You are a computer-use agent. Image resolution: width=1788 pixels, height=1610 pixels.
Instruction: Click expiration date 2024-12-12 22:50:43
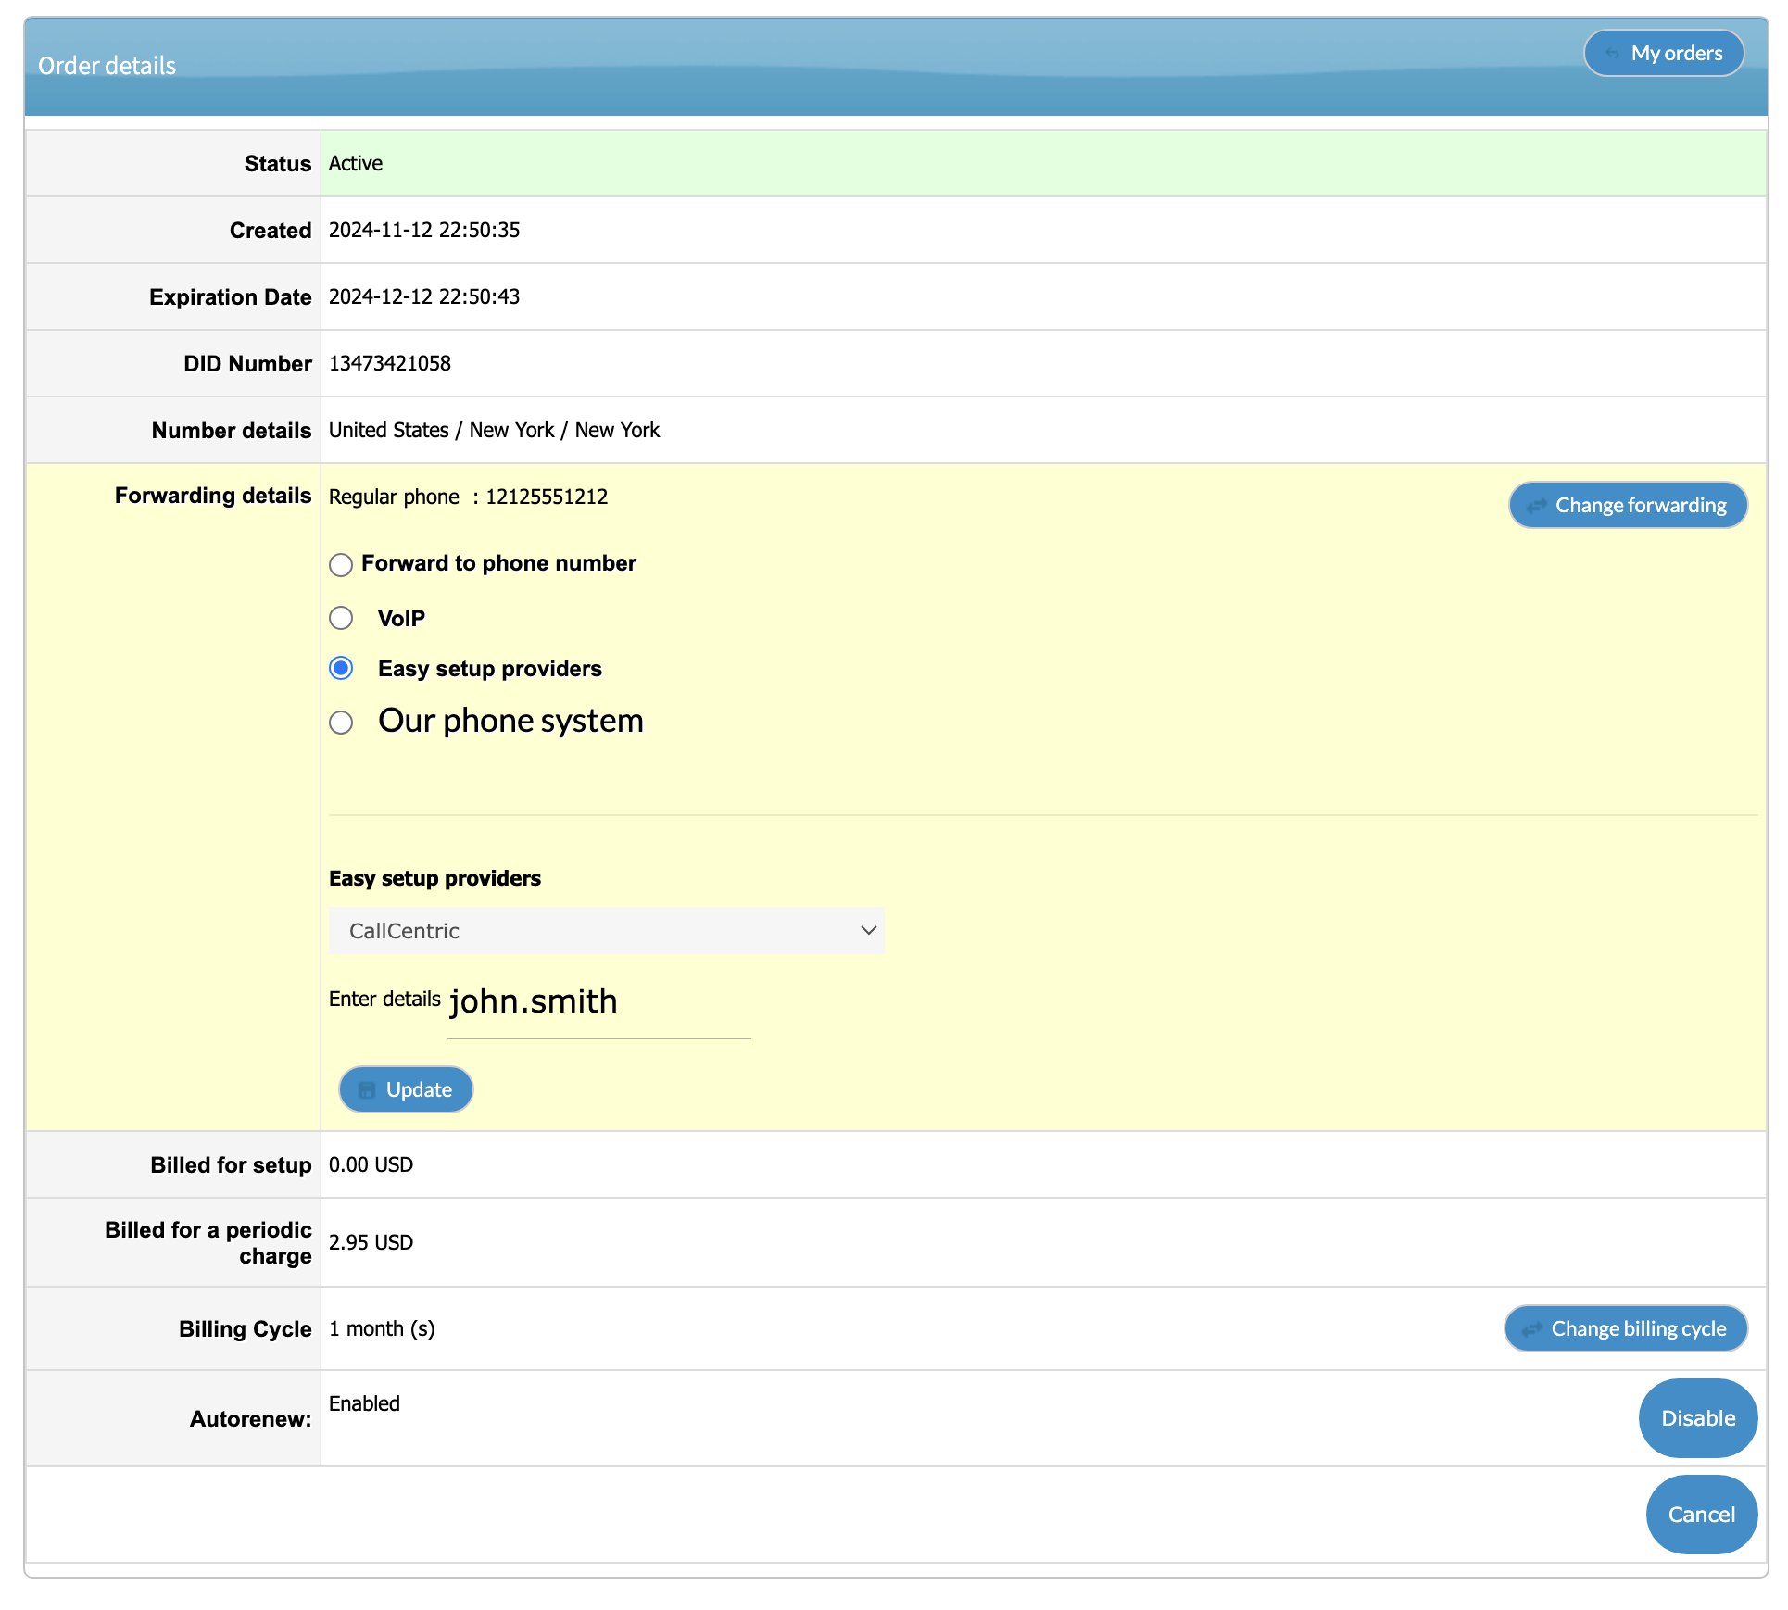pyautogui.click(x=424, y=296)
